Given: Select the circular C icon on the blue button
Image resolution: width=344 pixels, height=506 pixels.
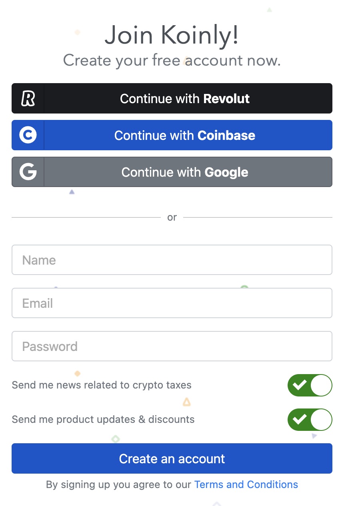Looking at the screenshot, I should tap(27, 135).
